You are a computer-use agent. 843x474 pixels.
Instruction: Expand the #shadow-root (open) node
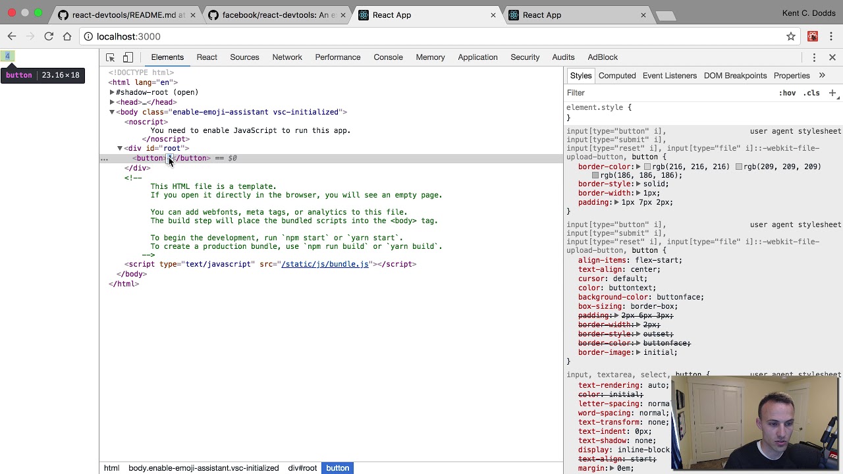(x=112, y=92)
